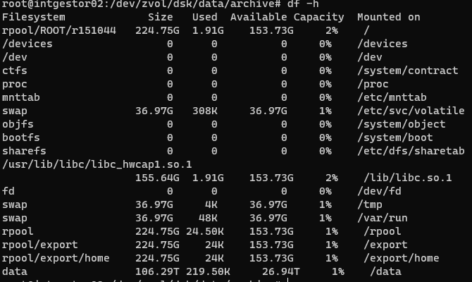Click the 'Filesystem' column header
The height and width of the screenshot is (282, 472).
(x=33, y=17)
